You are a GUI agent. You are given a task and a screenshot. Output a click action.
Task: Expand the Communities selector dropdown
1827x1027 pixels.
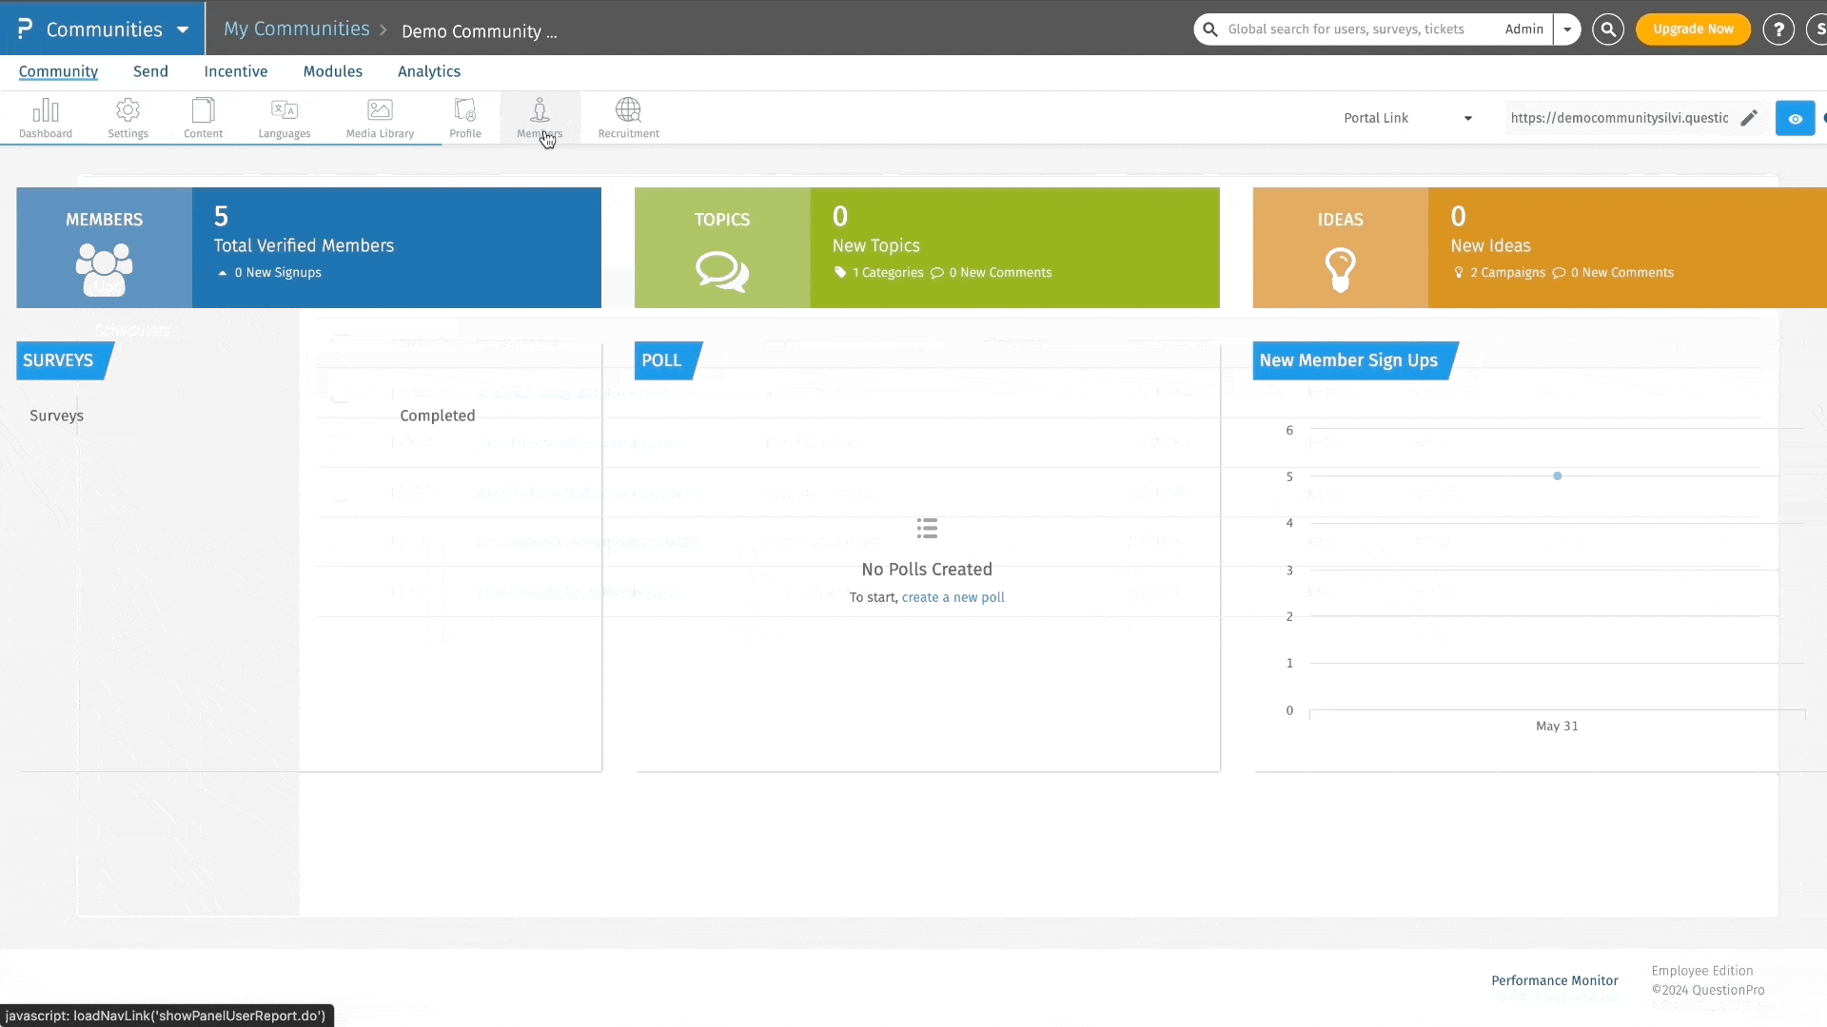pyautogui.click(x=182, y=29)
